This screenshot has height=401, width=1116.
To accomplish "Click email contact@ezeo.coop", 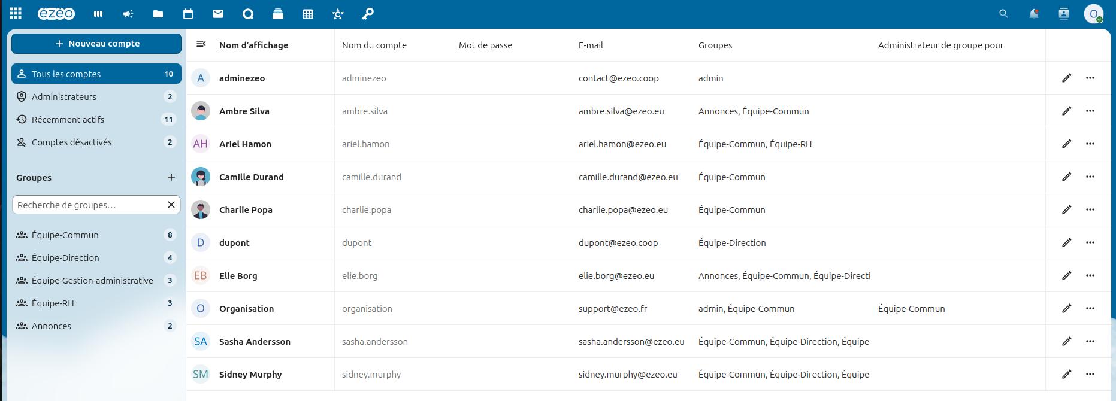I will click(619, 78).
